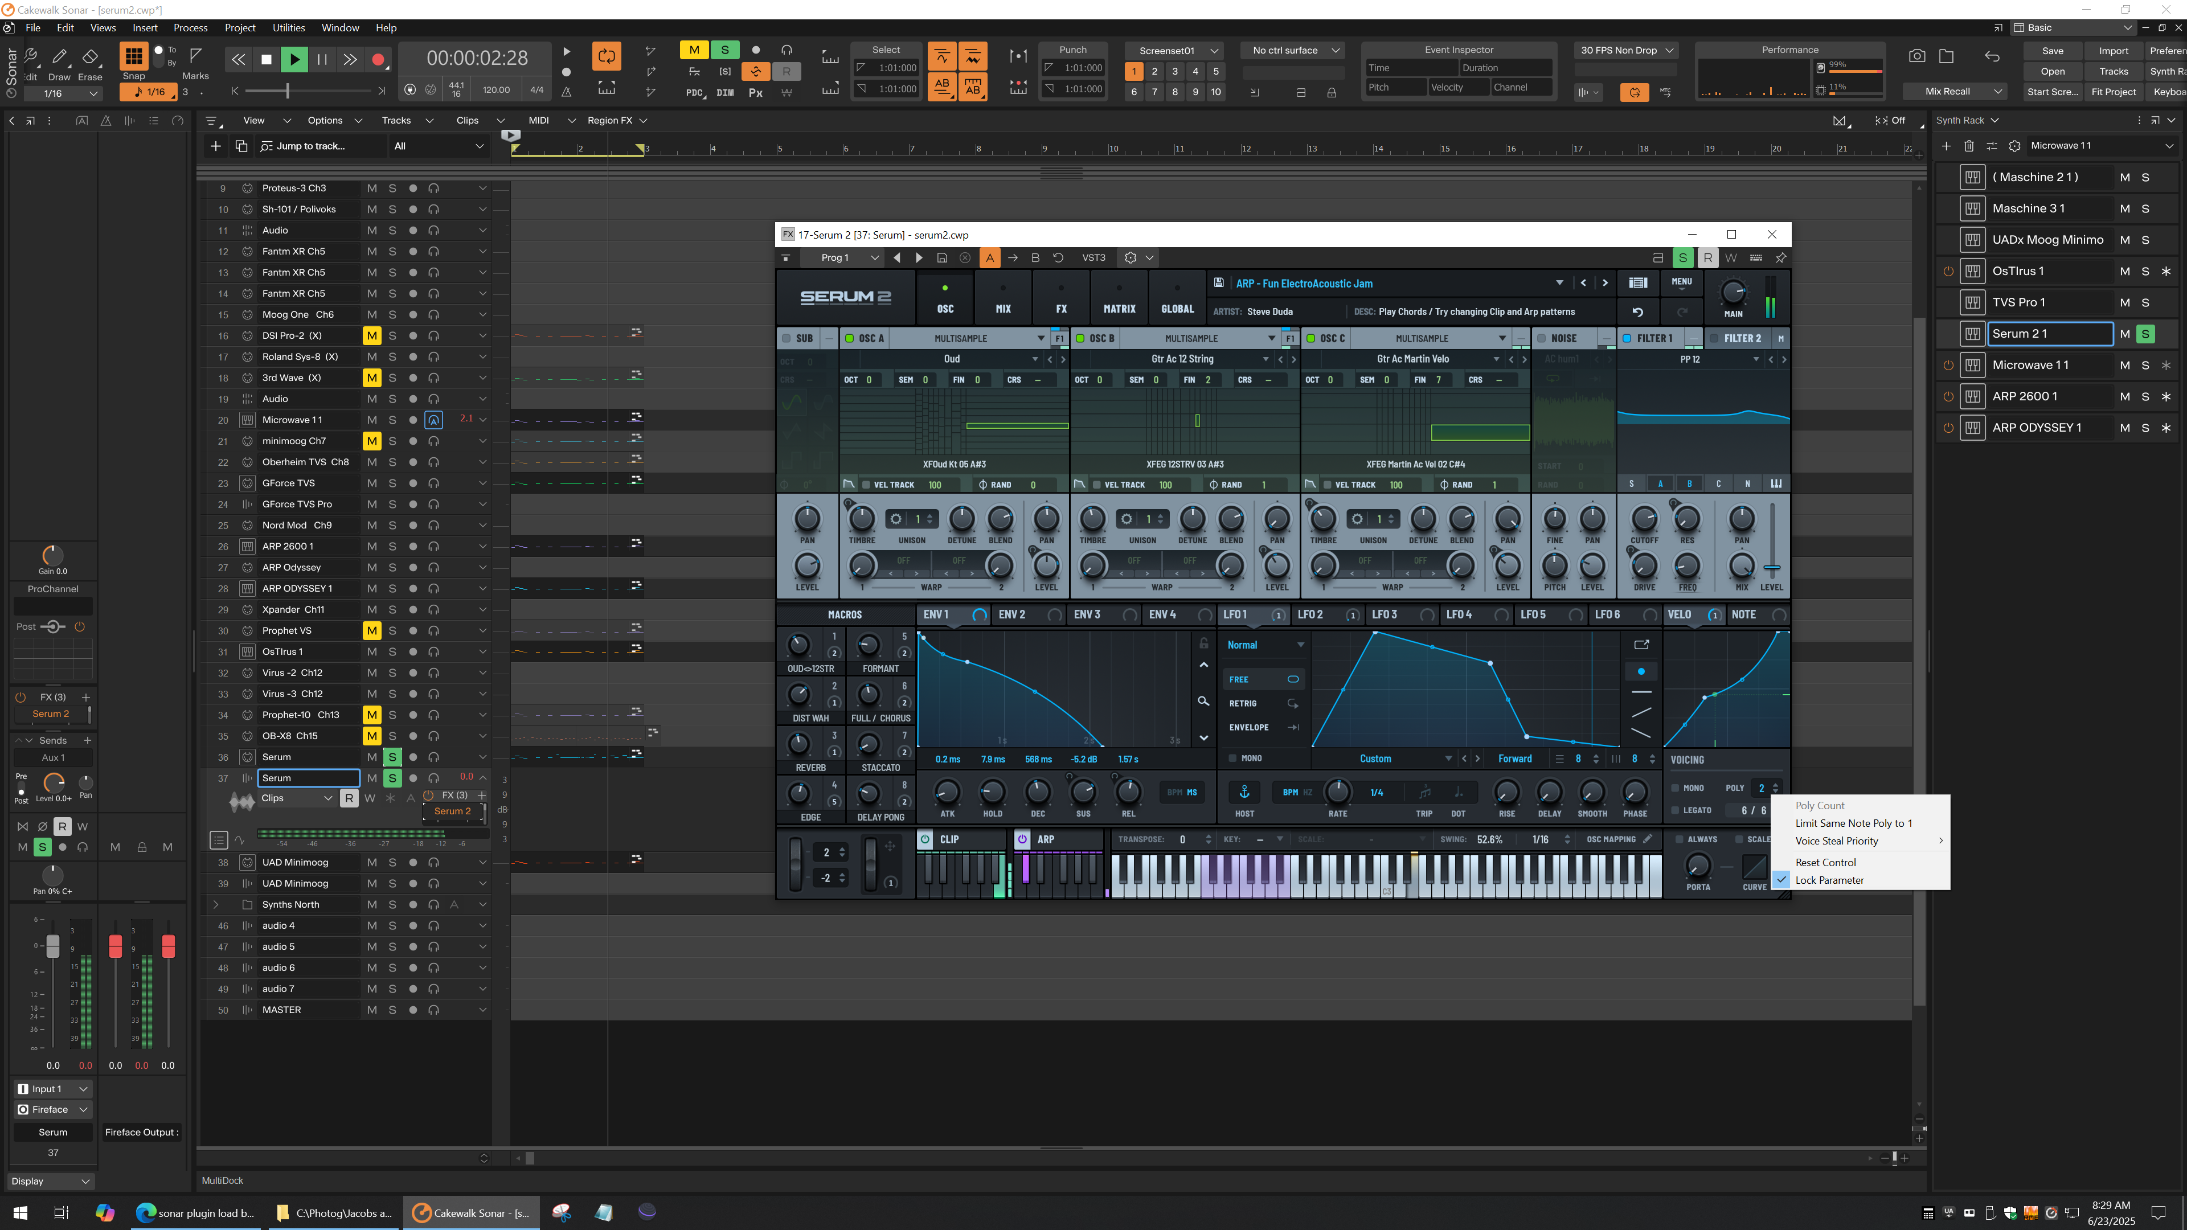This screenshot has width=2187, height=1230.
Task: Open the Windows Start menu
Action: coord(21,1212)
